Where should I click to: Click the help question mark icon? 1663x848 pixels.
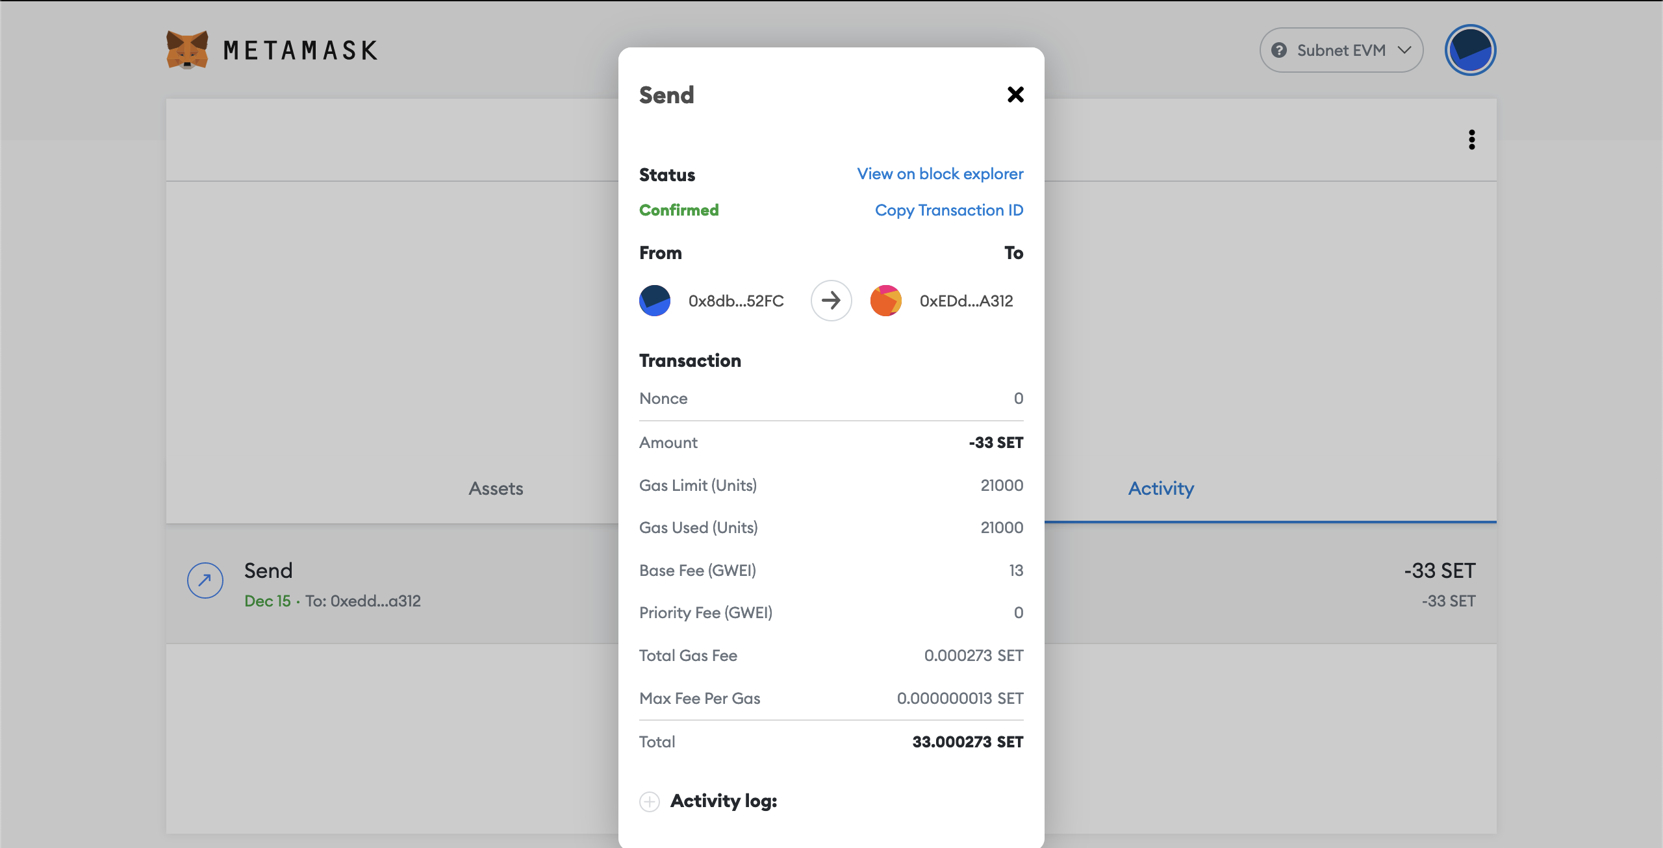pos(1281,50)
